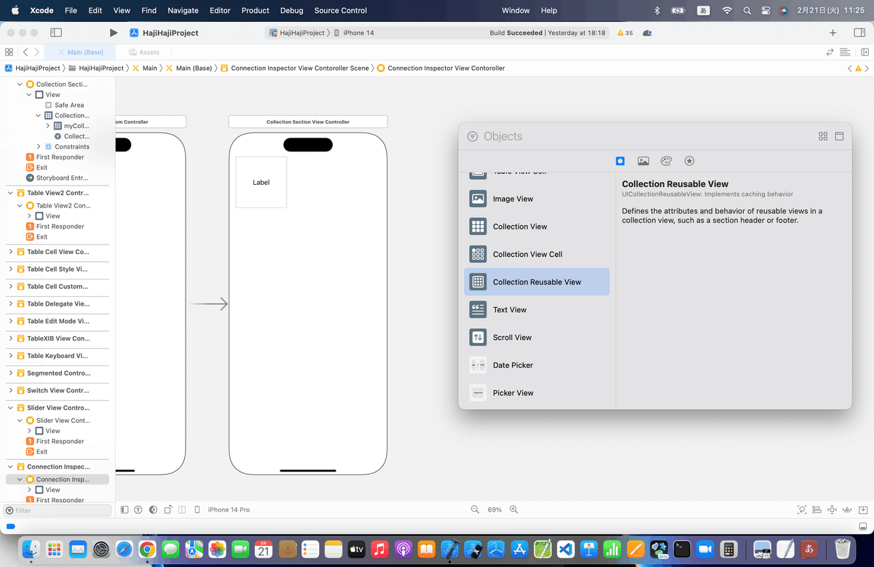Select Image View in Objects library

point(537,199)
